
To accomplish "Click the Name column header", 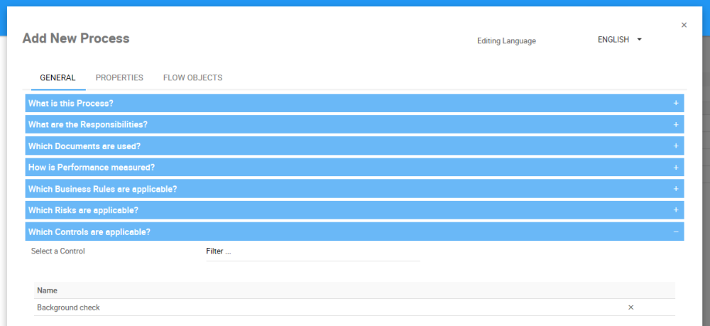I will 47,290.
